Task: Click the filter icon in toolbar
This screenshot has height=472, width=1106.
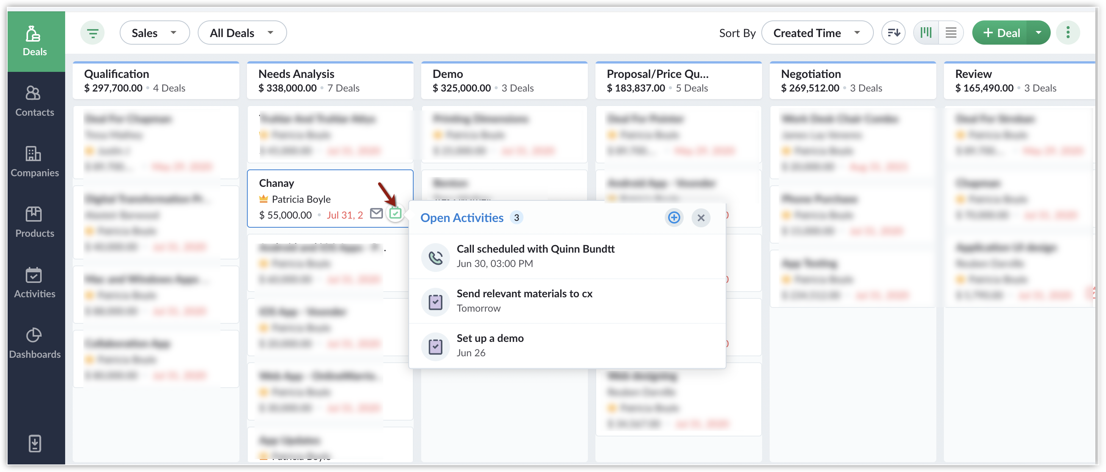Action: click(92, 33)
